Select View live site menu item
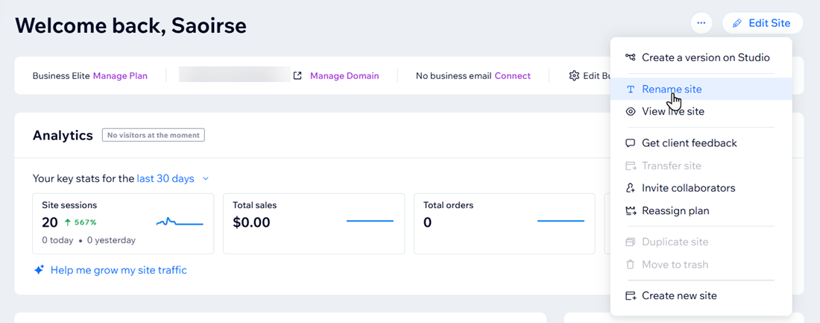 tap(701, 111)
